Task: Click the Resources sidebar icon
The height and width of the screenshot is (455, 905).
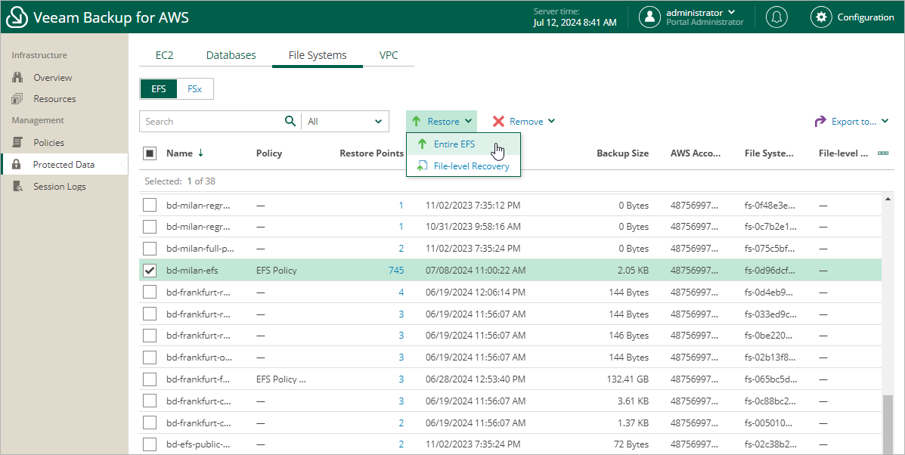Action: click(x=18, y=98)
